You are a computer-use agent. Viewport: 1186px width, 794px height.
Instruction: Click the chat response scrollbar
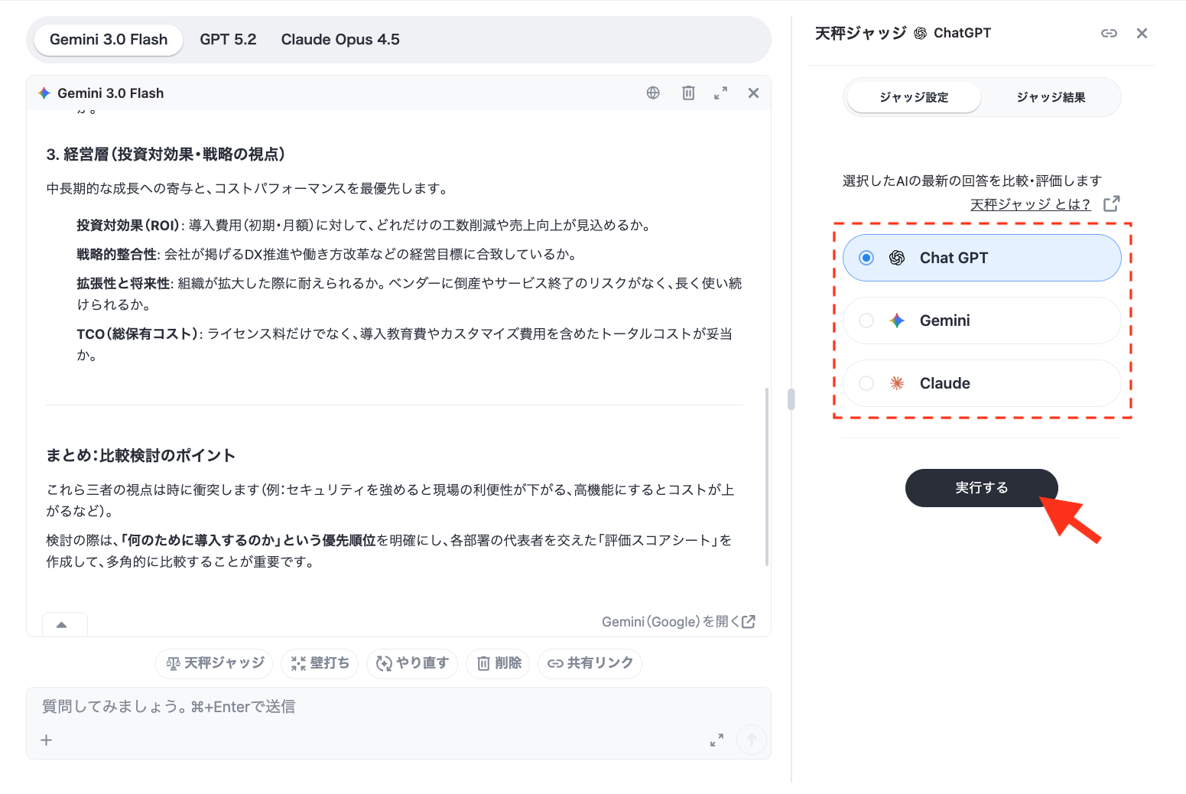click(x=766, y=476)
